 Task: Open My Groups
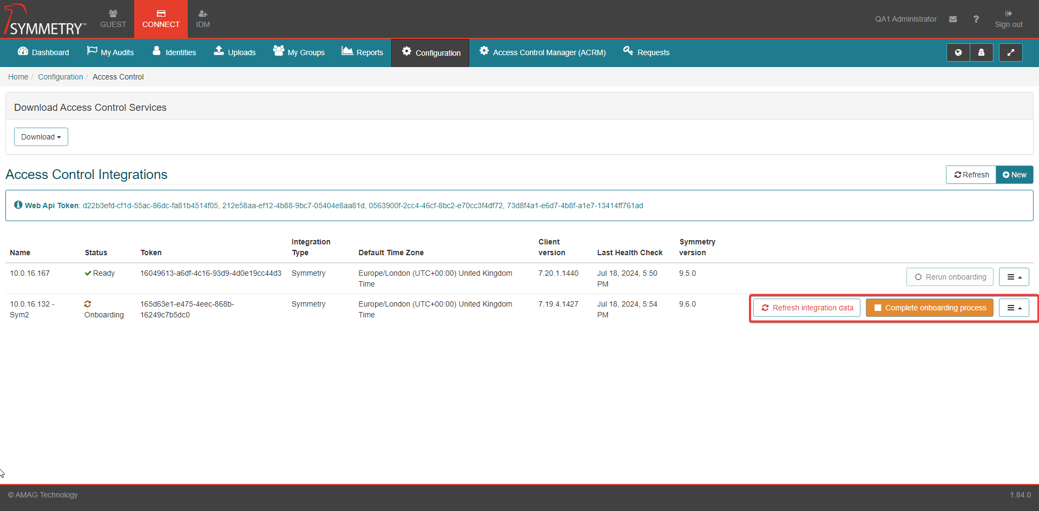299,52
